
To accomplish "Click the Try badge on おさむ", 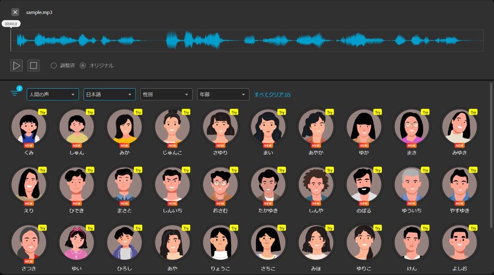I will 234,170.
